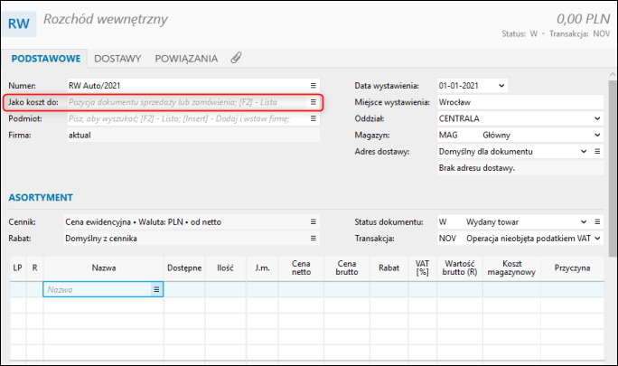Image resolution: width=618 pixels, height=366 pixels.
Task: Click the 0,00 PLN total amount
Action: tap(583, 19)
